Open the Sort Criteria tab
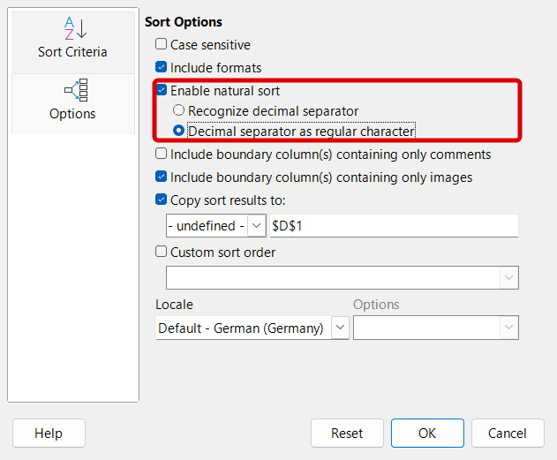This screenshot has height=460, width=557. point(72,41)
